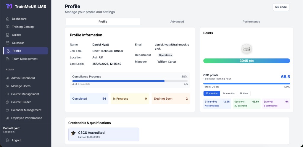Click the Admin Dashboard chart icon
Screen dimensions: 303x147
(x=7, y=78)
